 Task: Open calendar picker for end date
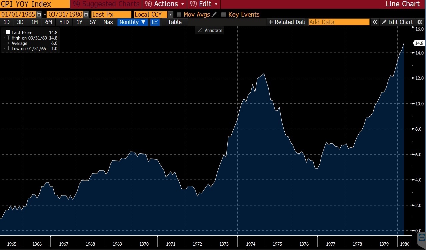pos(86,15)
